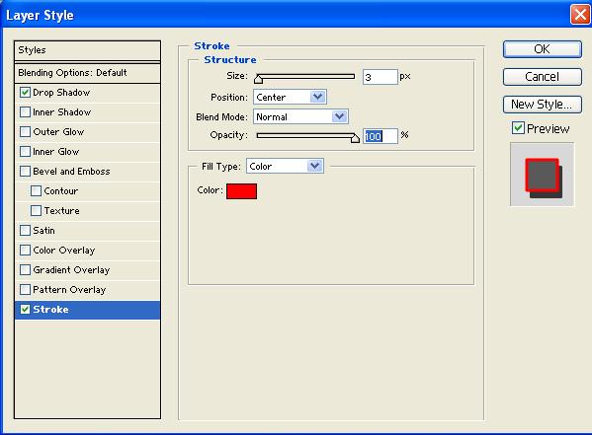Uncheck the Drop Shadow checkbox
The height and width of the screenshot is (435, 592).
(25, 93)
